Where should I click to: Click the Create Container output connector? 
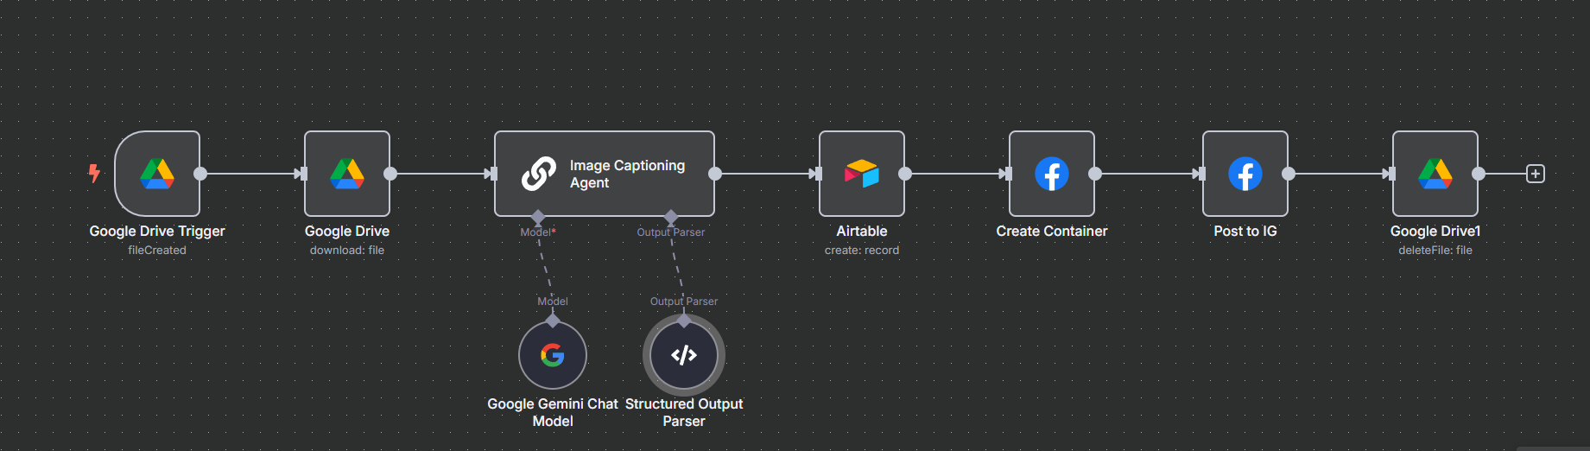1095,174
